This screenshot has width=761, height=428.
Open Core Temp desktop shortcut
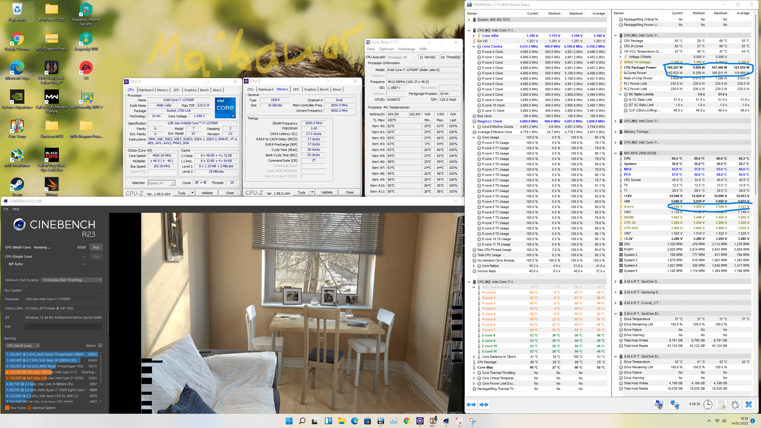tap(17, 128)
